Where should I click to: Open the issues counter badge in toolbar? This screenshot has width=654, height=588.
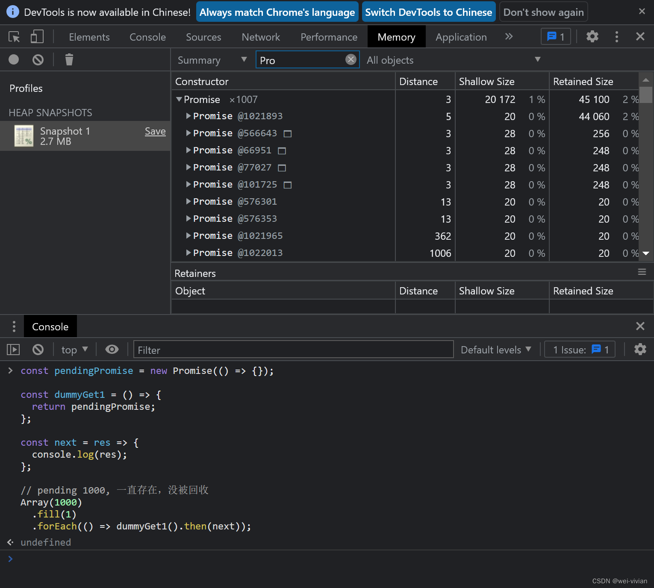click(x=556, y=37)
